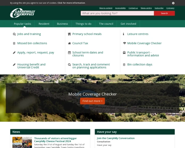185x148 pixels.
Task: Open Bin collection days link
Action: pos(140,64)
